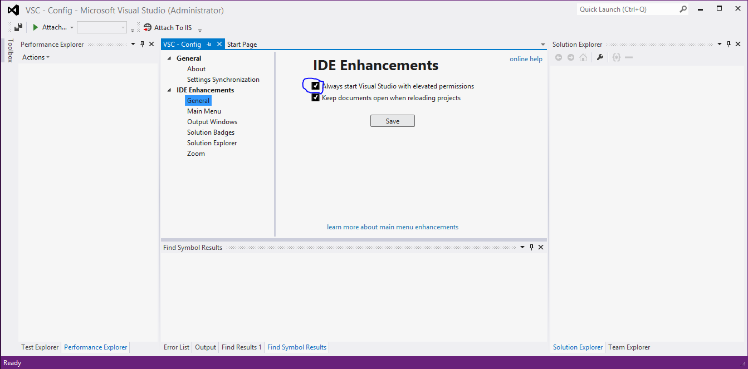Click the Save button
This screenshot has height=369, width=748.
click(x=393, y=121)
